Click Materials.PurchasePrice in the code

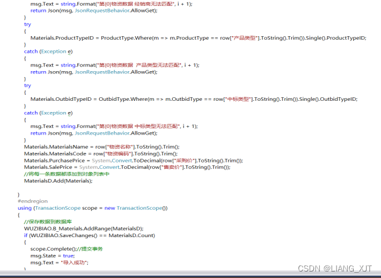[x=55, y=161]
